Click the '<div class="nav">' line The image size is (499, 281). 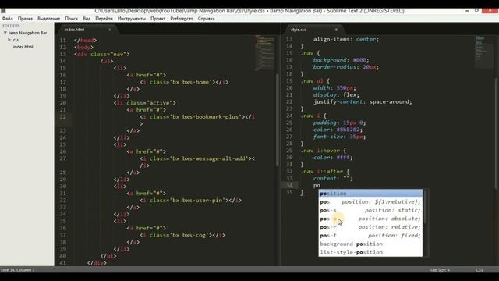click(x=102, y=54)
